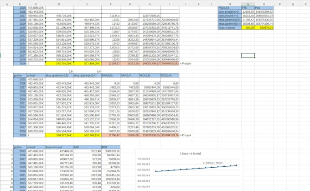The image size is (310, 191).
Task: Click cell 478.770,50 € in column D
Action: pos(59,16)
